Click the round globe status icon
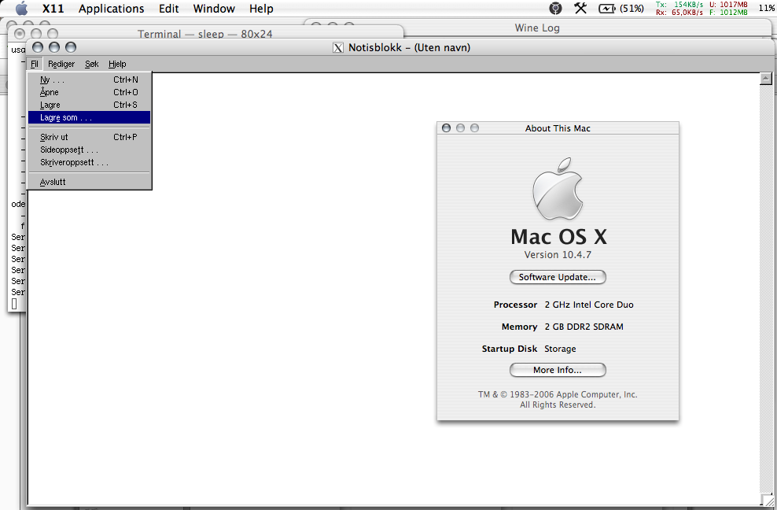The image size is (777, 510). [x=555, y=9]
